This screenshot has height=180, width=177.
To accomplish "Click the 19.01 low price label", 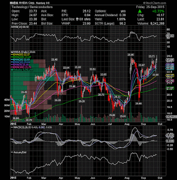I will pyautogui.click(x=123, y=116).
